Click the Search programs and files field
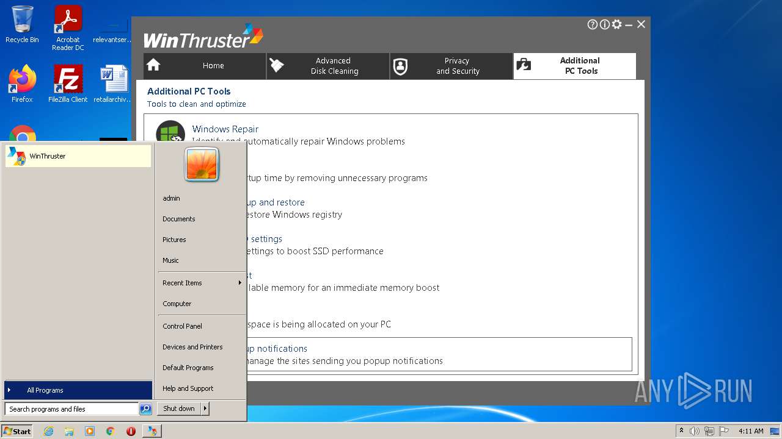The height and width of the screenshot is (439, 782). click(x=71, y=409)
